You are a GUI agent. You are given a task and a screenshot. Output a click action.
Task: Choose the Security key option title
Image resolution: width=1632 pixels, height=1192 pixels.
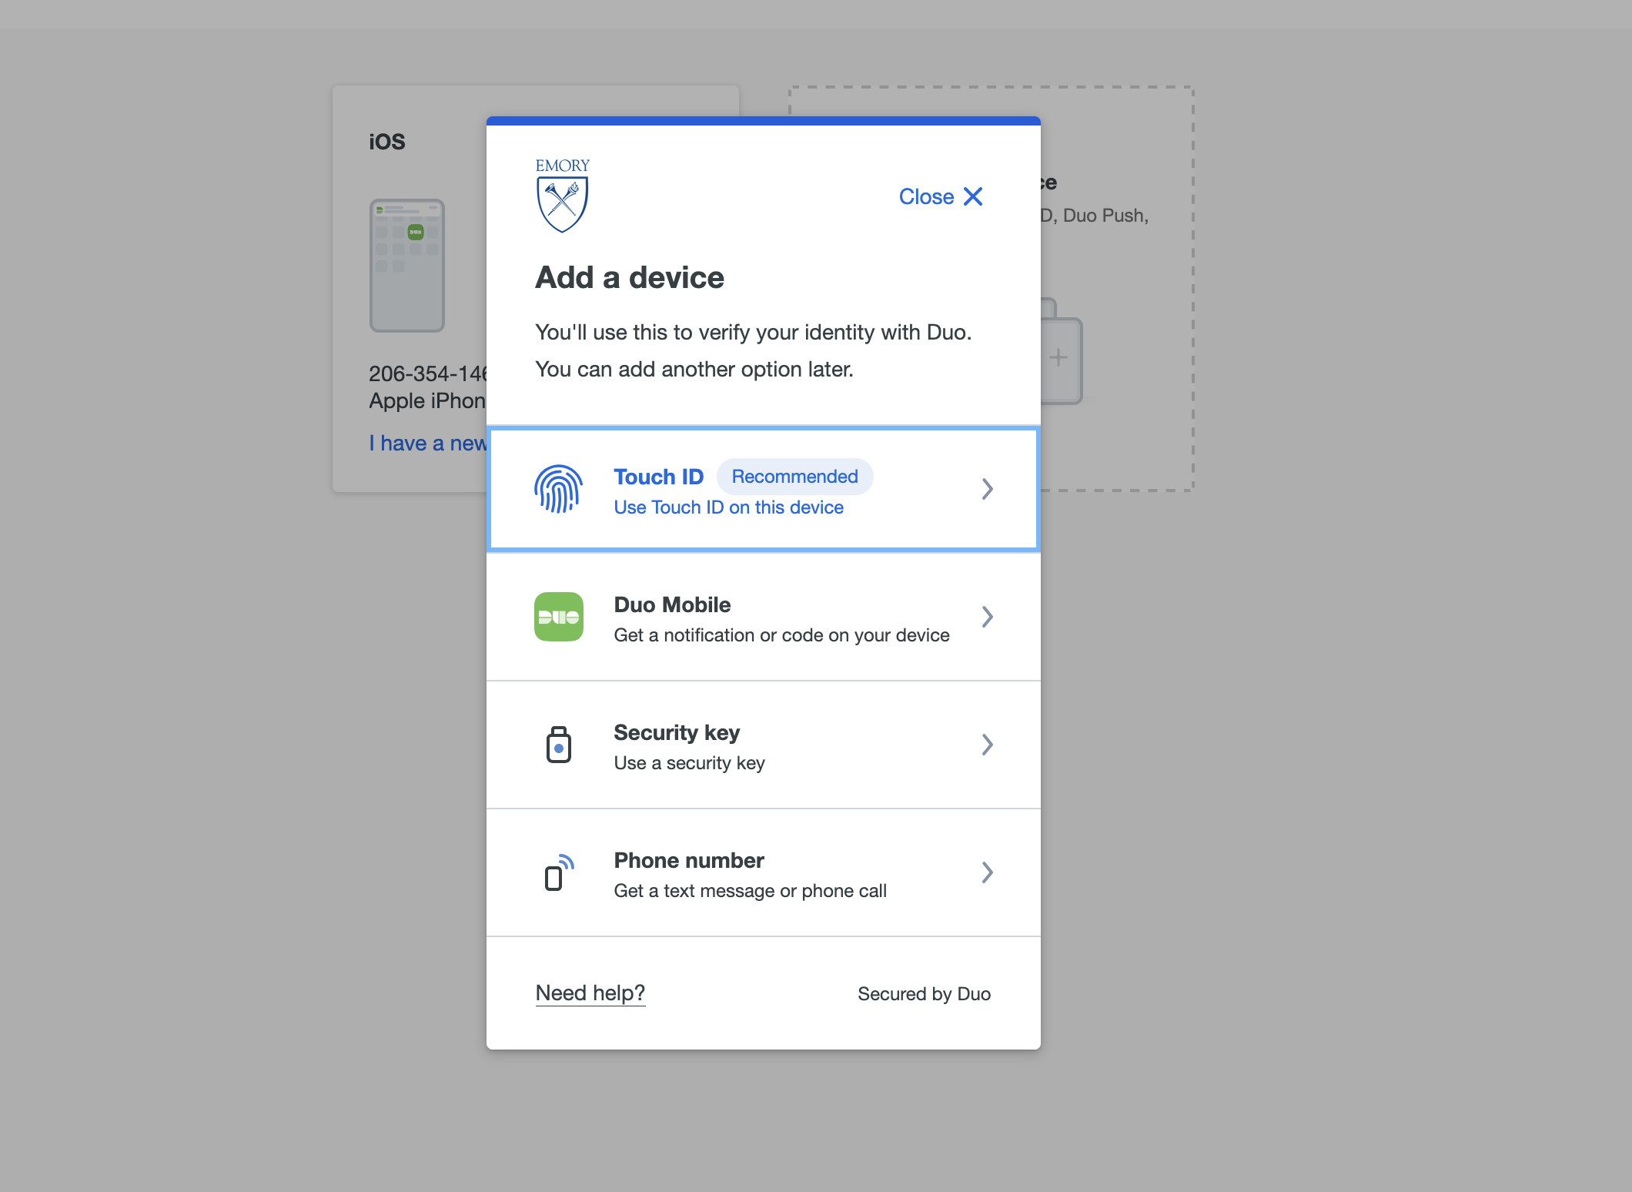click(677, 732)
